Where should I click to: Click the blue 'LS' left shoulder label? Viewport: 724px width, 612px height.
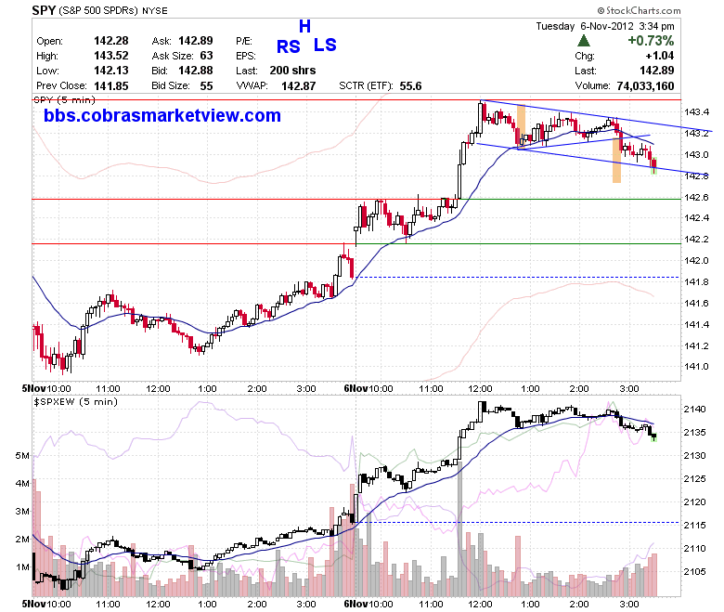point(325,45)
